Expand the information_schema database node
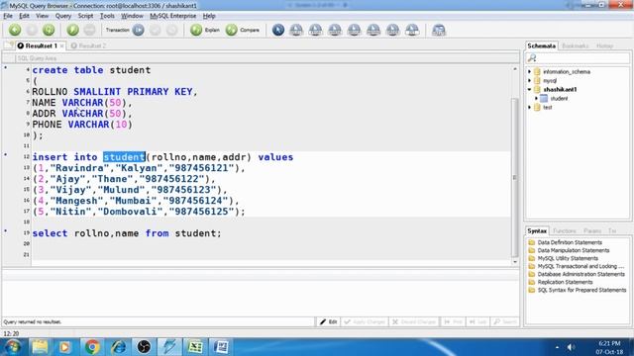634x356 pixels. coord(530,72)
